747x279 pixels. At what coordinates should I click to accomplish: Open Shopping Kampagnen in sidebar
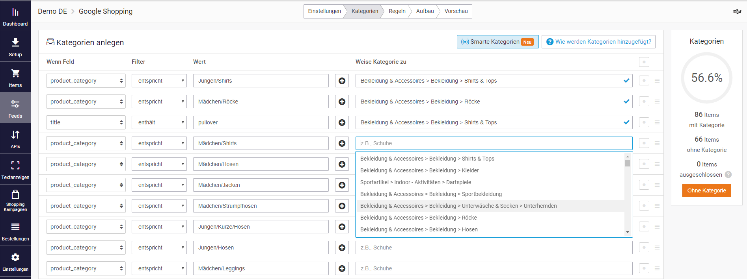tap(15, 200)
